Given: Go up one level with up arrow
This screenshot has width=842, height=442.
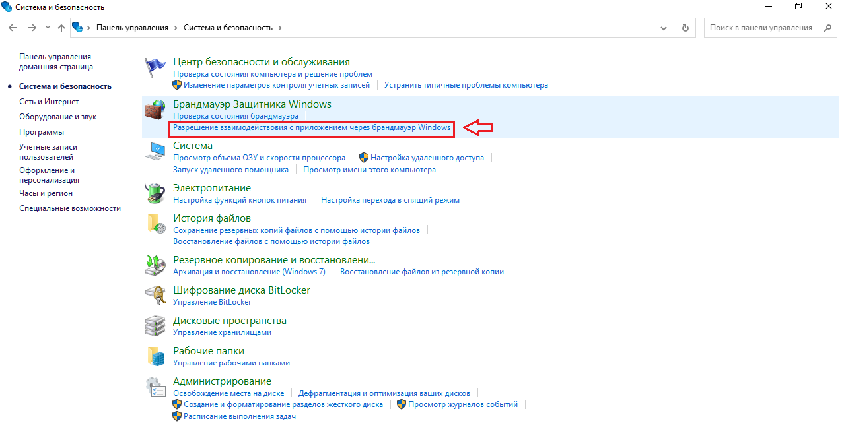Looking at the screenshot, I should tap(61, 28).
